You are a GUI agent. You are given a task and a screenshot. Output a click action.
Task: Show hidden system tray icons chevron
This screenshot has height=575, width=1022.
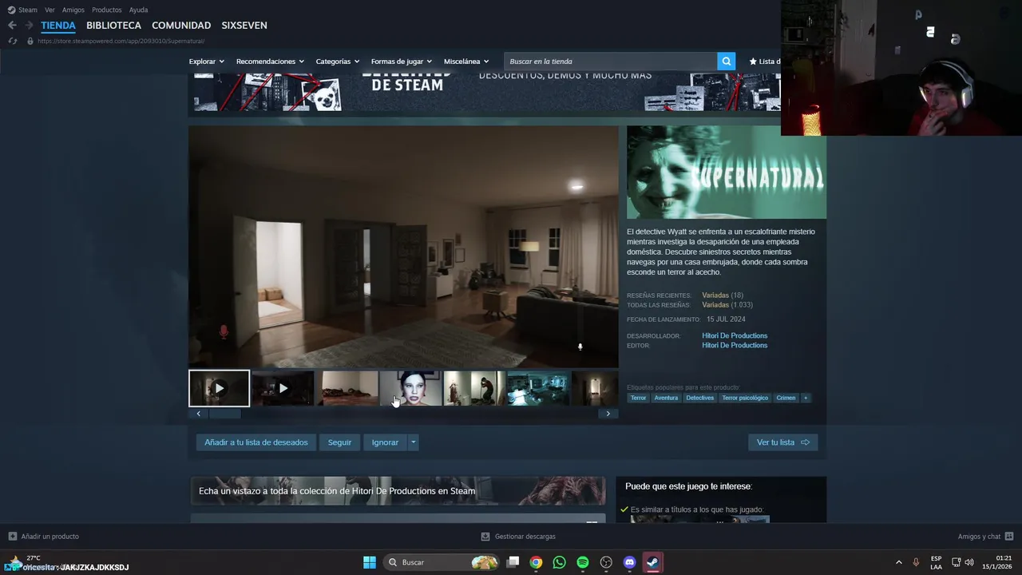[898, 562]
